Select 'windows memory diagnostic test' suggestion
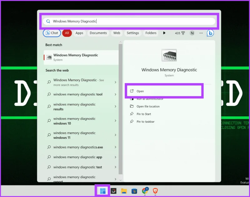 (x=82, y=167)
